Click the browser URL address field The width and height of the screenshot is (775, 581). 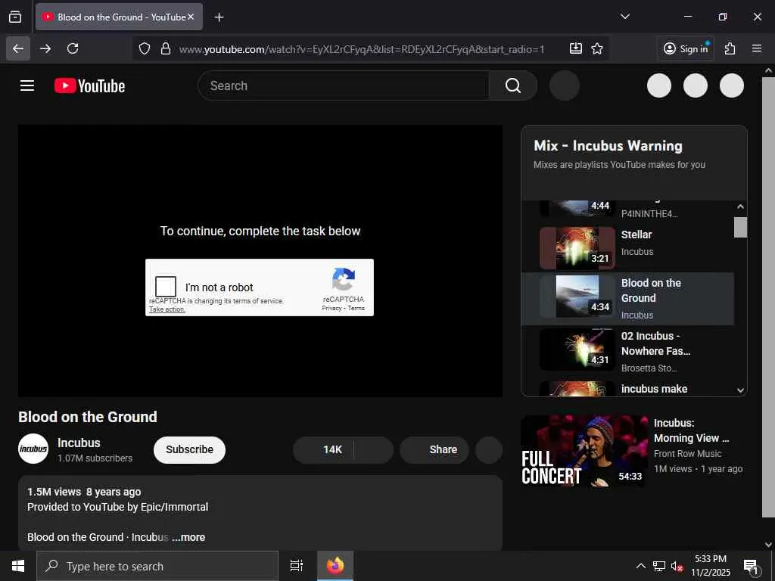click(x=361, y=49)
